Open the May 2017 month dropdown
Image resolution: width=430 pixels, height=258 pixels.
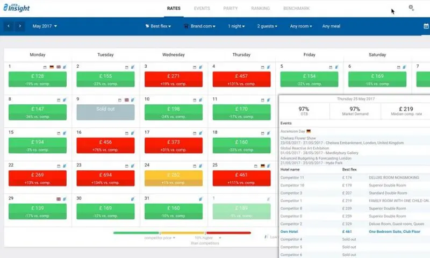pos(45,26)
